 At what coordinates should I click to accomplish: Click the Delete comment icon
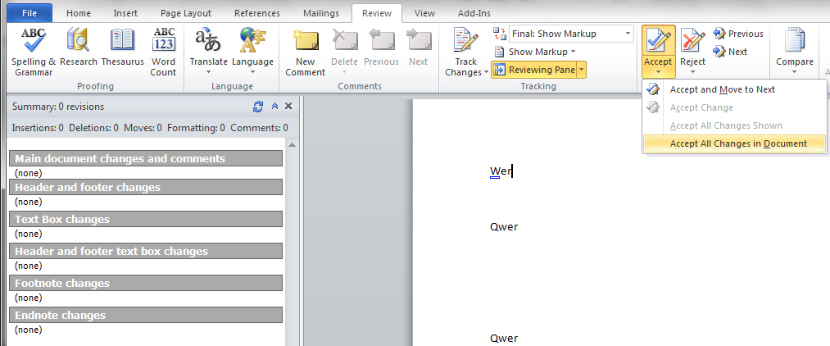pyautogui.click(x=344, y=40)
